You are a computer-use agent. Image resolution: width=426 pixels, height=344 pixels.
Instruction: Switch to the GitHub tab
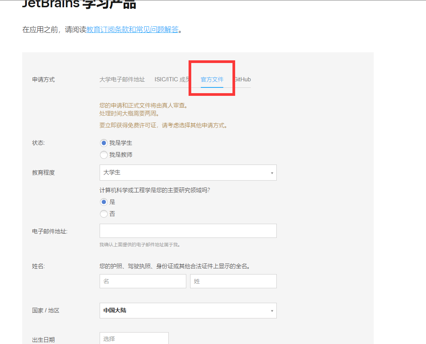[243, 79]
